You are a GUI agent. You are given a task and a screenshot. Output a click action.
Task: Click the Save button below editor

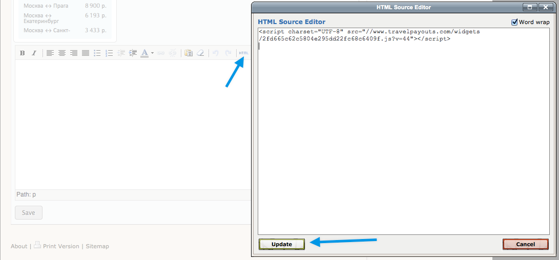[29, 212]
